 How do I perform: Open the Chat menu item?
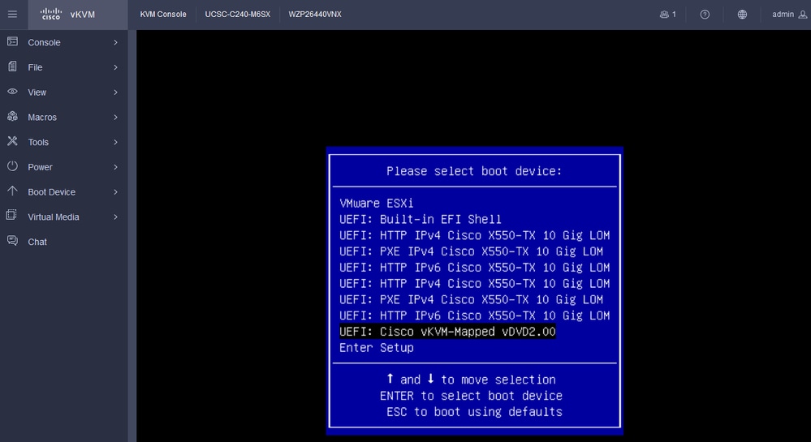pyautogui.click(x=63, y=242)
